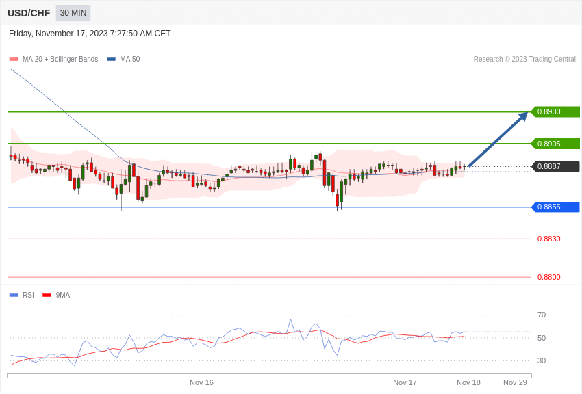Click the RSI 30 level label
Screen dimensions: 582x394
click(542, 360)
